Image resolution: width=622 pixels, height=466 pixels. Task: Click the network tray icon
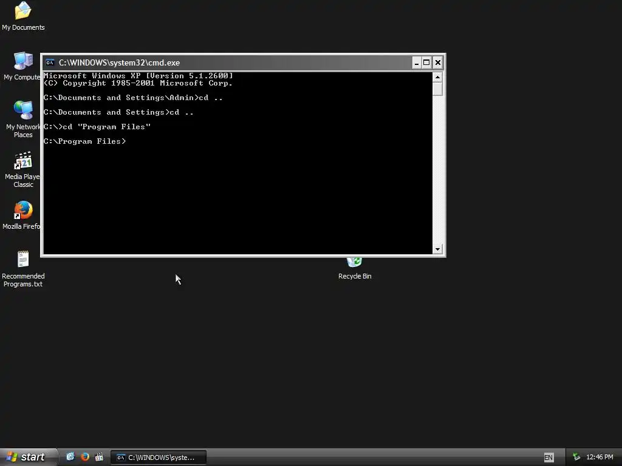577,457
